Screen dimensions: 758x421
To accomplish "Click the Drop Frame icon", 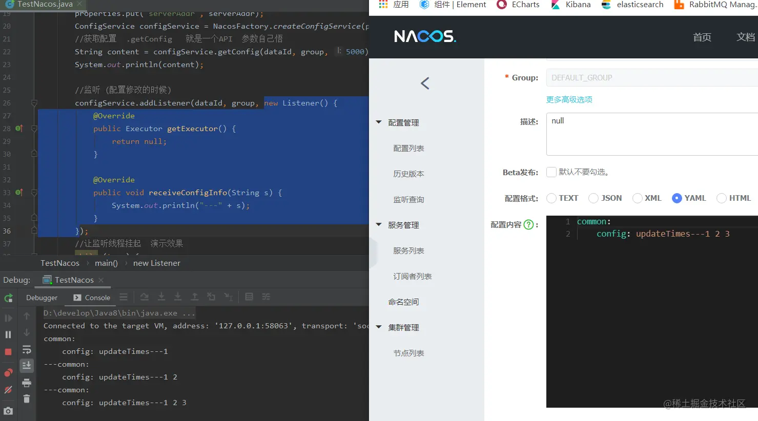I will click(211, 297).
